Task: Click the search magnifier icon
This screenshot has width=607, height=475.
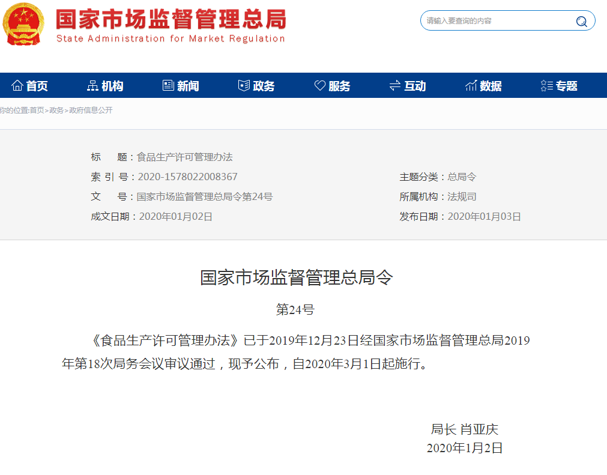Action: tap(581, 21)
